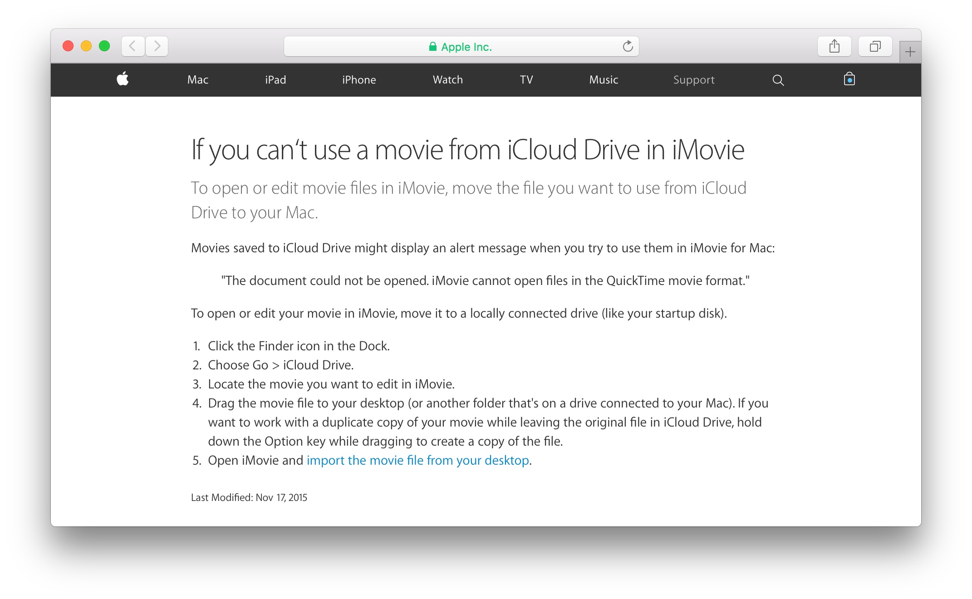Open the Mac menu item

click(x=198, y=80)
